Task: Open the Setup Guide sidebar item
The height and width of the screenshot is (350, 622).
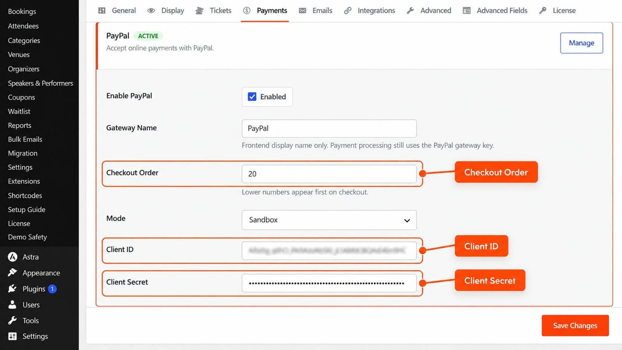Action: pos(26,210)
